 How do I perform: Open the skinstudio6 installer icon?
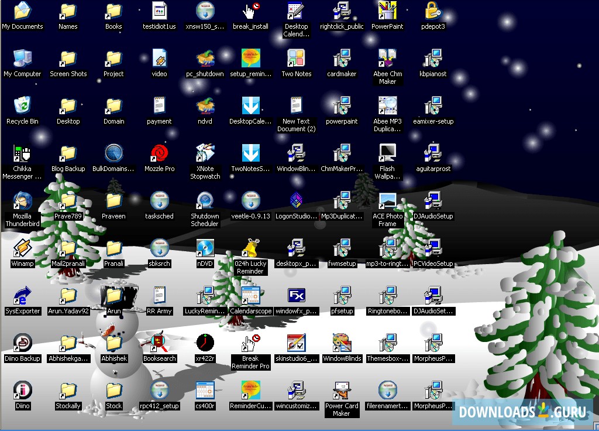pyautogui.click(x=296, y=343)
